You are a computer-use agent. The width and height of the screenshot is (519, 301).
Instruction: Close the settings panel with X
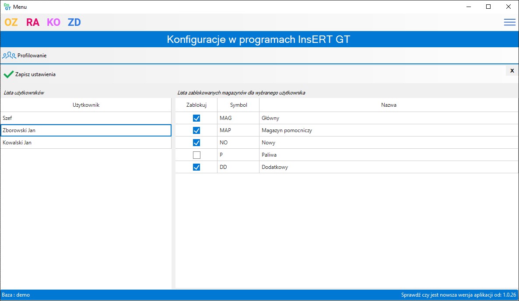pos(512,70)
